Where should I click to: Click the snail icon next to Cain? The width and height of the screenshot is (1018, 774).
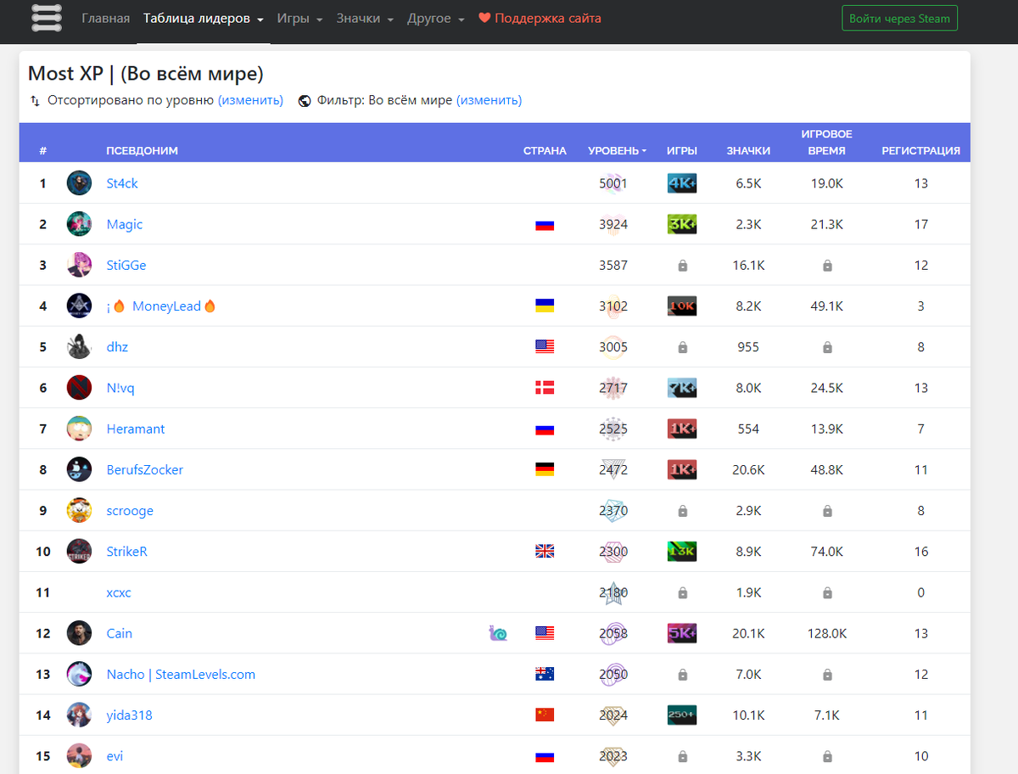(498, 633)
